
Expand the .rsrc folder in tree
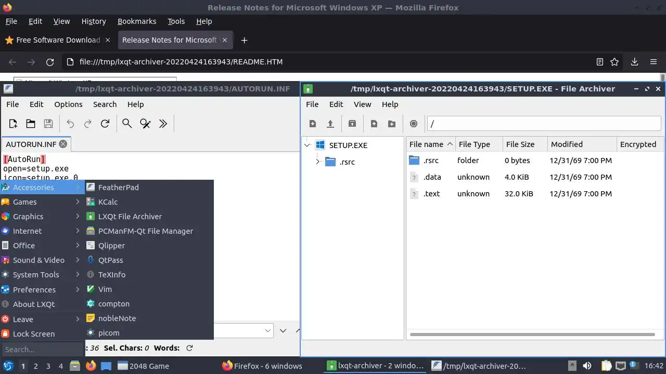318,162
